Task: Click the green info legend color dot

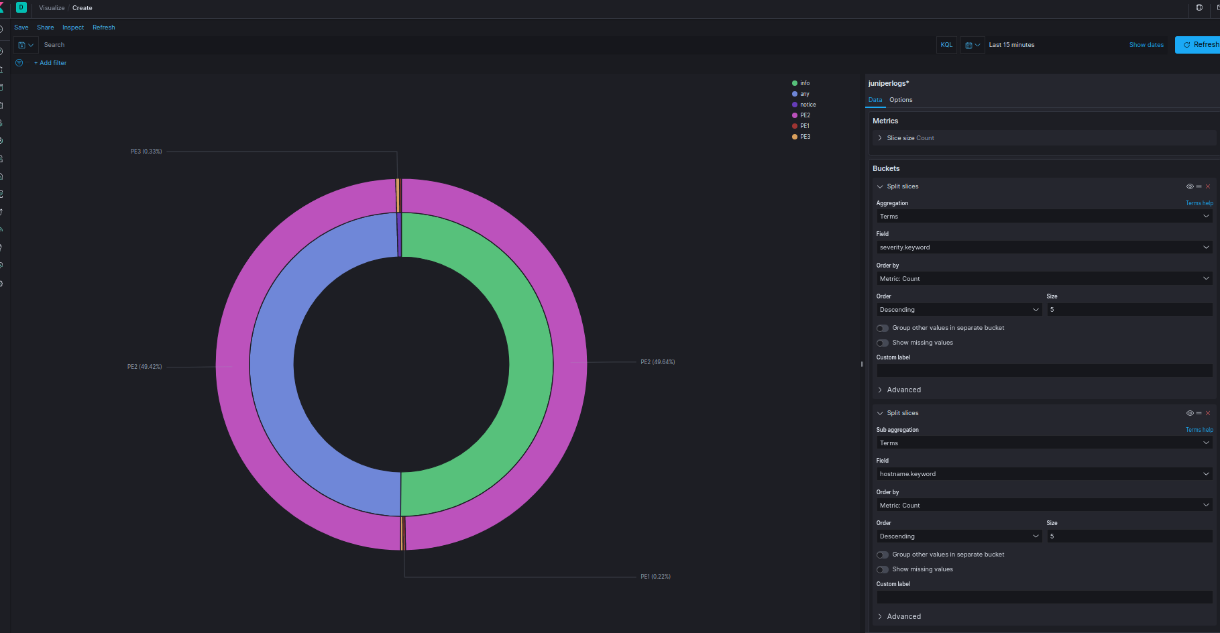Action: [795, 83]
